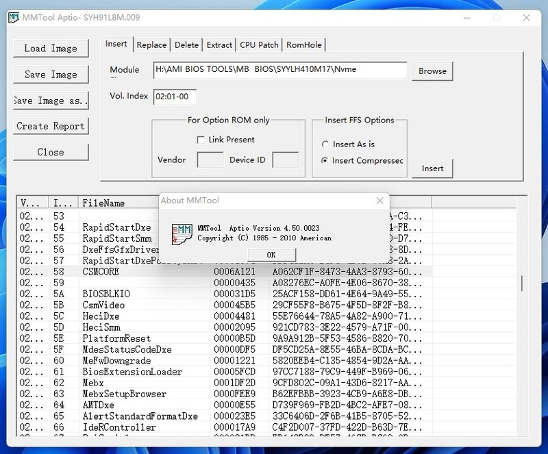Click the MMTool title bar app icon
This screenshot has width=548, height=454.
(x=13, y=18)
